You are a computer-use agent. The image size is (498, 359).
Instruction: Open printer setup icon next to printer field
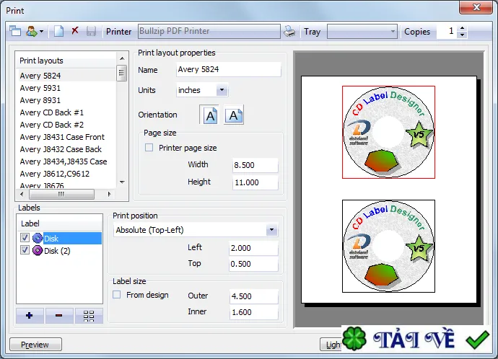point(289,31)
